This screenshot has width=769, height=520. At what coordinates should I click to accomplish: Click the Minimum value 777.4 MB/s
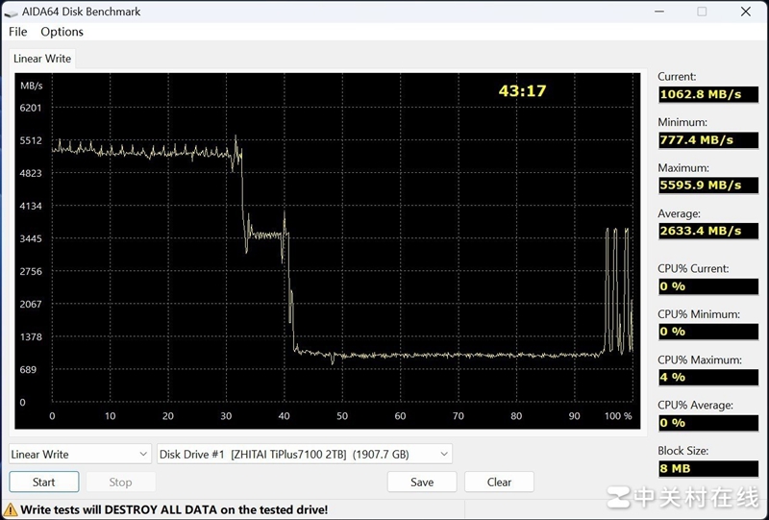coord(708,140)
